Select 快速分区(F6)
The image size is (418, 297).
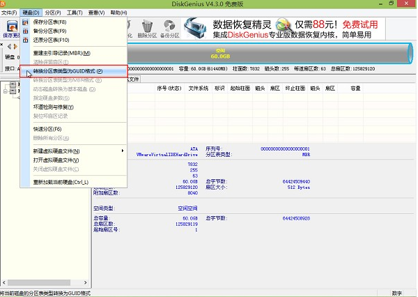74,129
